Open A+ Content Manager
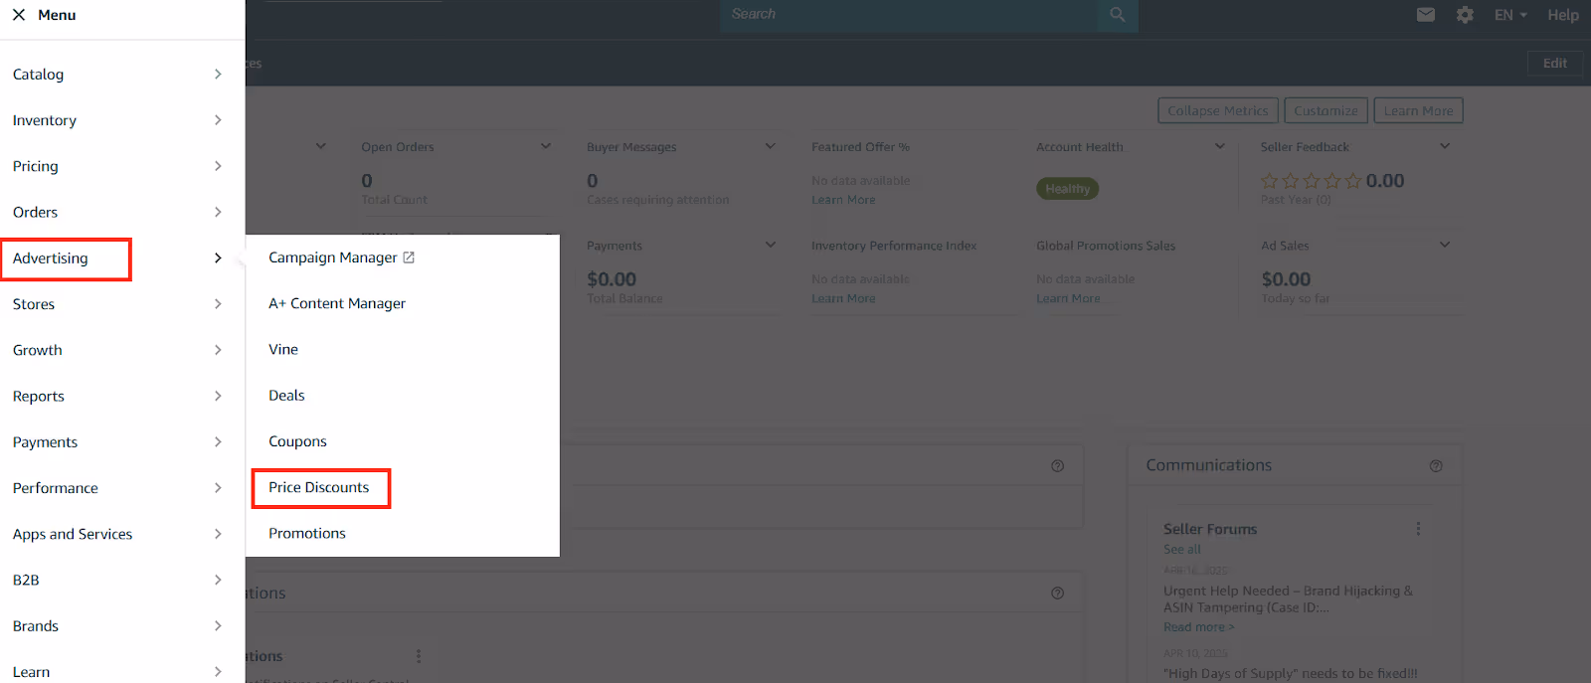The height and width of the screenshot is (683, 1591). coord(337,303)
